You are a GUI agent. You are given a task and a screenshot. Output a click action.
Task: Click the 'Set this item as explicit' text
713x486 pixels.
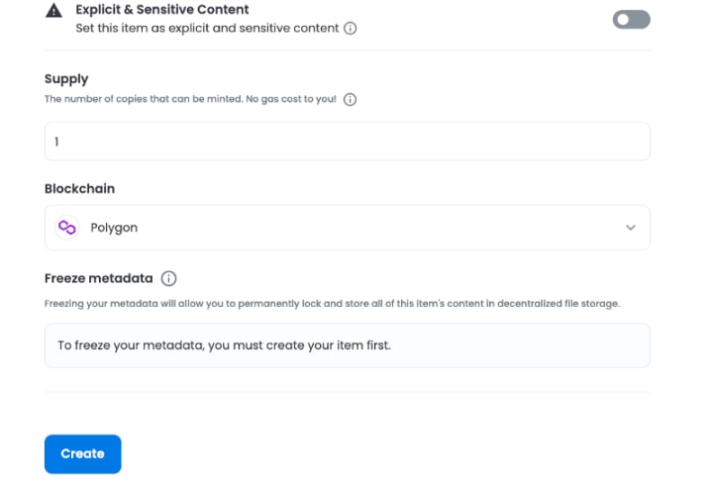point(208,29)
